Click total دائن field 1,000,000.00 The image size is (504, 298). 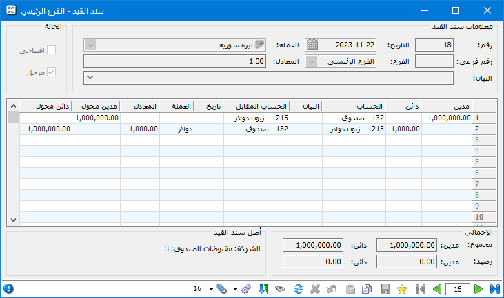tap(313, 245)
